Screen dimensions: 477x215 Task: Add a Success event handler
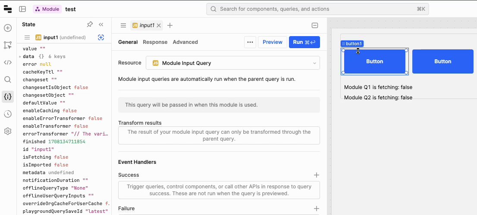tap(316, 175)
